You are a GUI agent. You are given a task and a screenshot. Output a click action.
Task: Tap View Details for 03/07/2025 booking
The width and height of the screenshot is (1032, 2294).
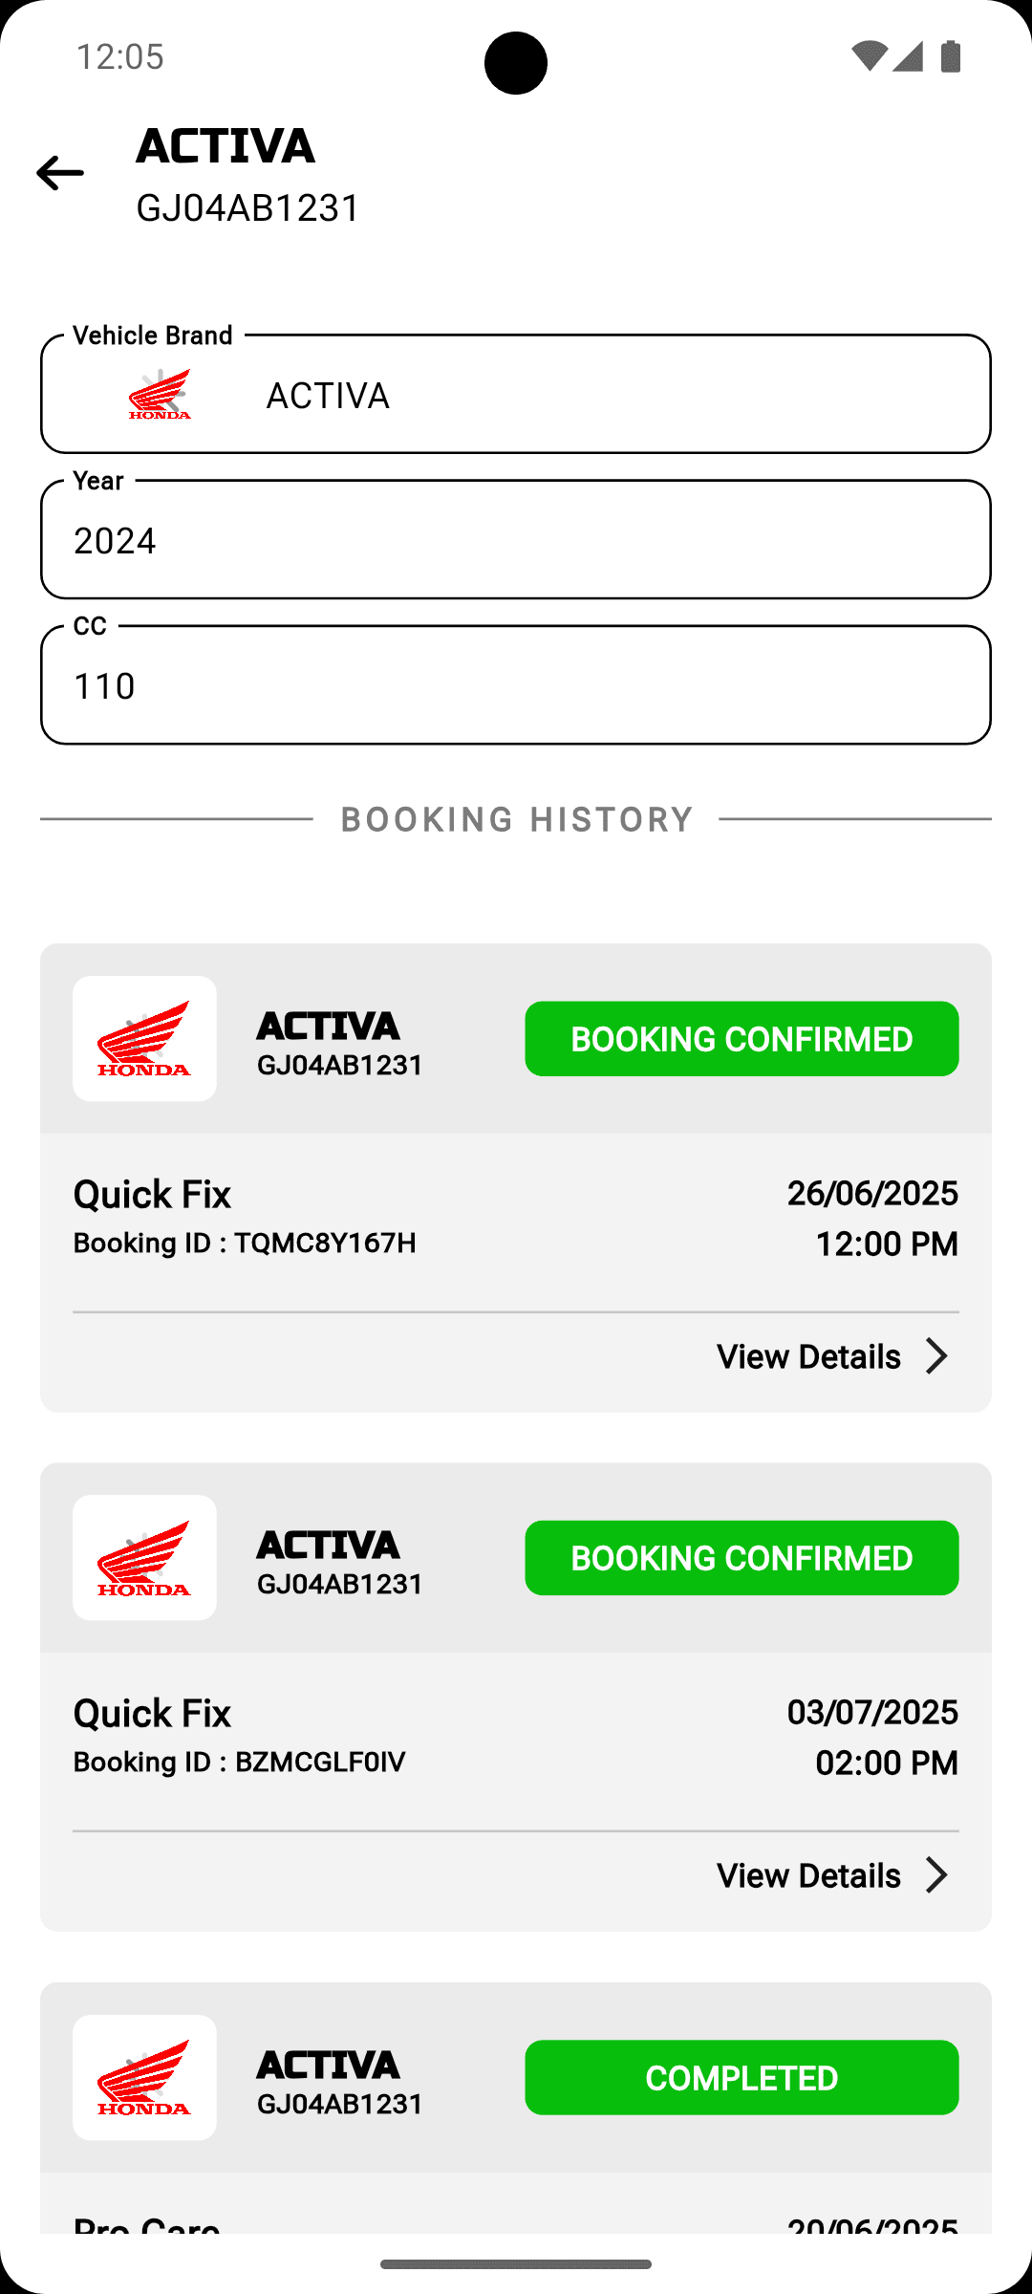point(808,1875)
